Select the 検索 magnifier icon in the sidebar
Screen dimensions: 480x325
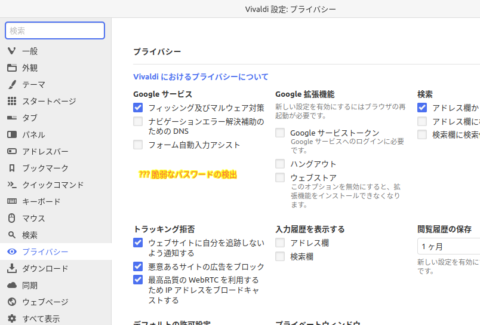tap(11, 235)
